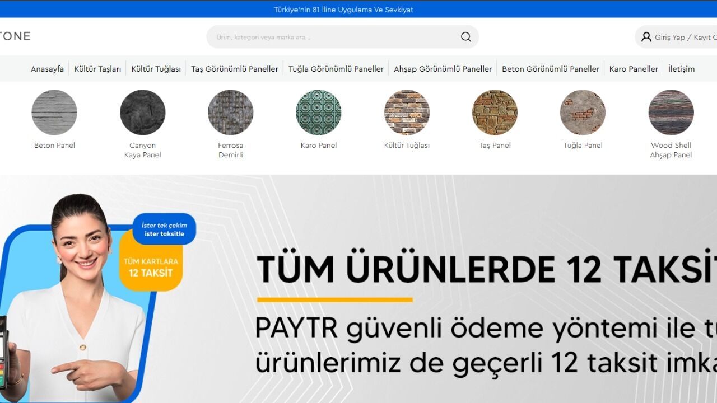Viewport: 717px width, 403px height.
Task: Select the Ferrosa Demirli category image
Action: tap(230, 113)
